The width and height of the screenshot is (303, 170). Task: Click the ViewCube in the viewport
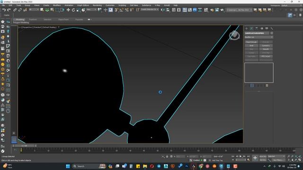tap(234, 35)
